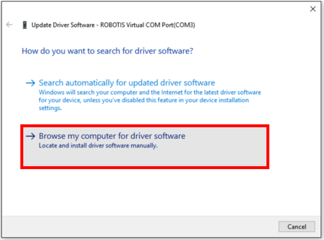
Task: Click ROBOTIS Virtual COM Port(COM3) in the title
Action: [148, 25]
